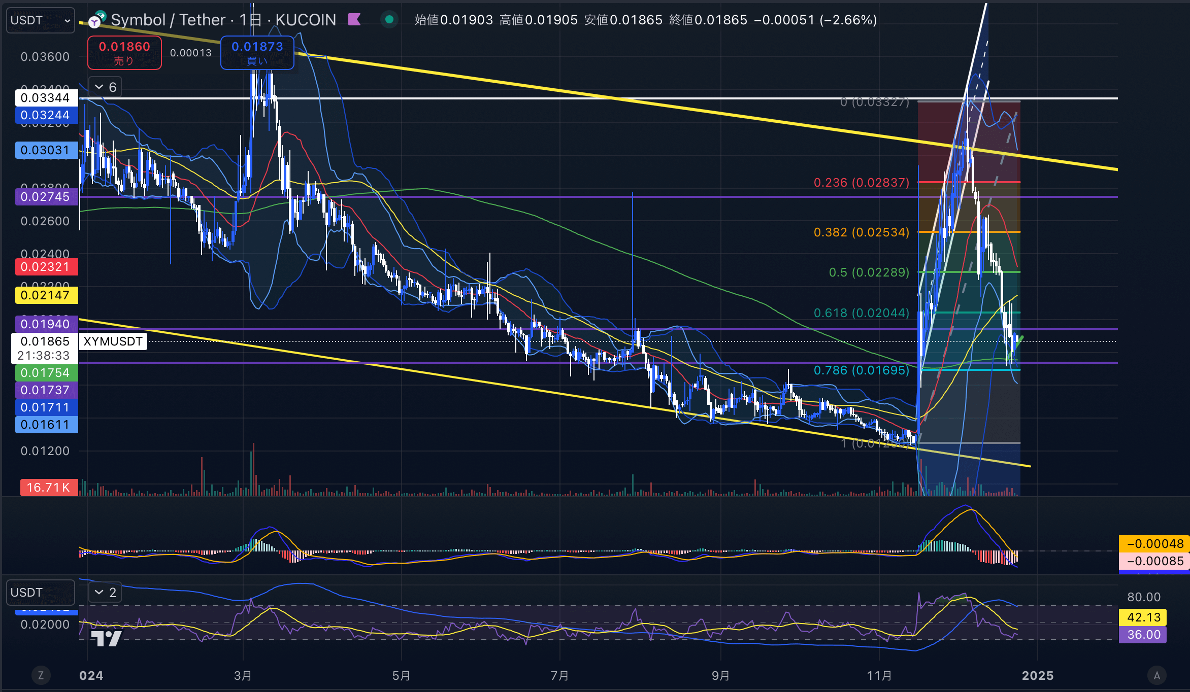This screenshot has height=692, width=1190.
Task: Click the -0.00048 MACD value label
Action: 1154,544
